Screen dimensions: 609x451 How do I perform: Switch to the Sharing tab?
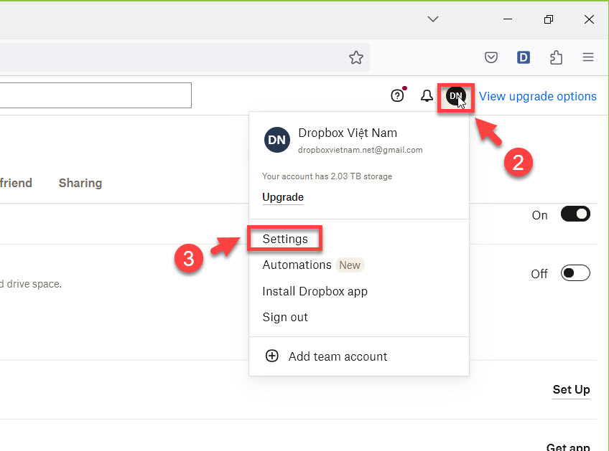(80, 183)
